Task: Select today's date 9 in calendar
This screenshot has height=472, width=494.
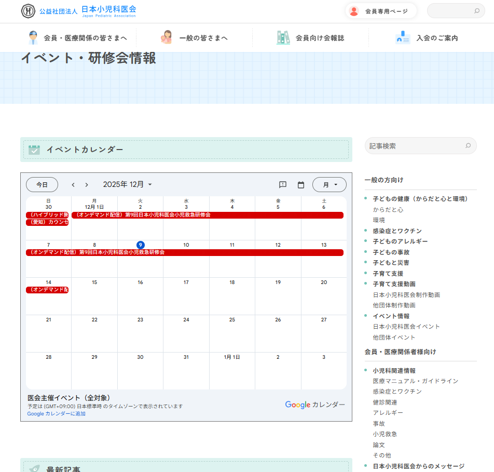Action: click(140, 245)
